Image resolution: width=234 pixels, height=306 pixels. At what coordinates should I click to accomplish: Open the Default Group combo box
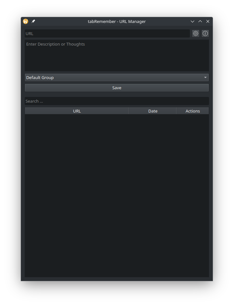point(113,77)
